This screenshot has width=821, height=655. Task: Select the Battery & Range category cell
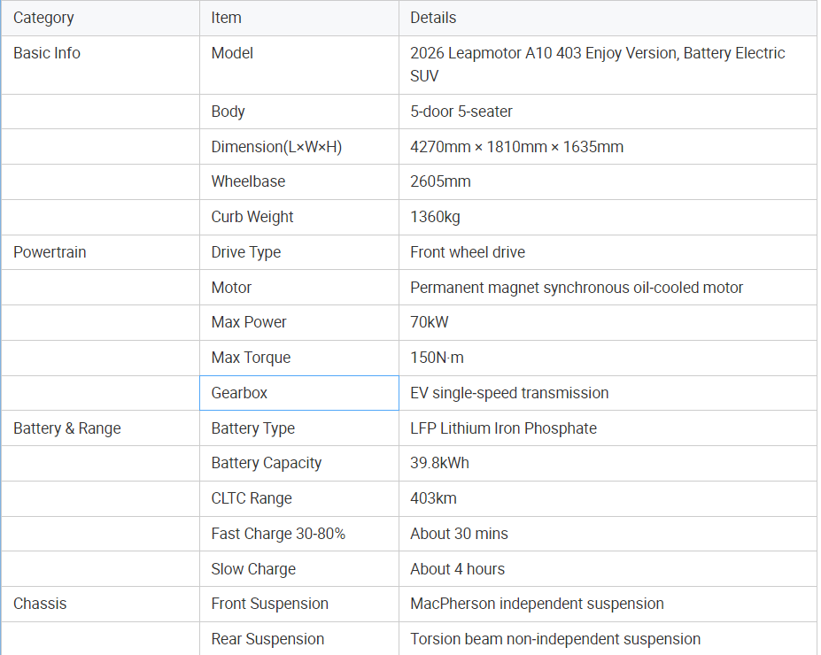tap(100, 428)
